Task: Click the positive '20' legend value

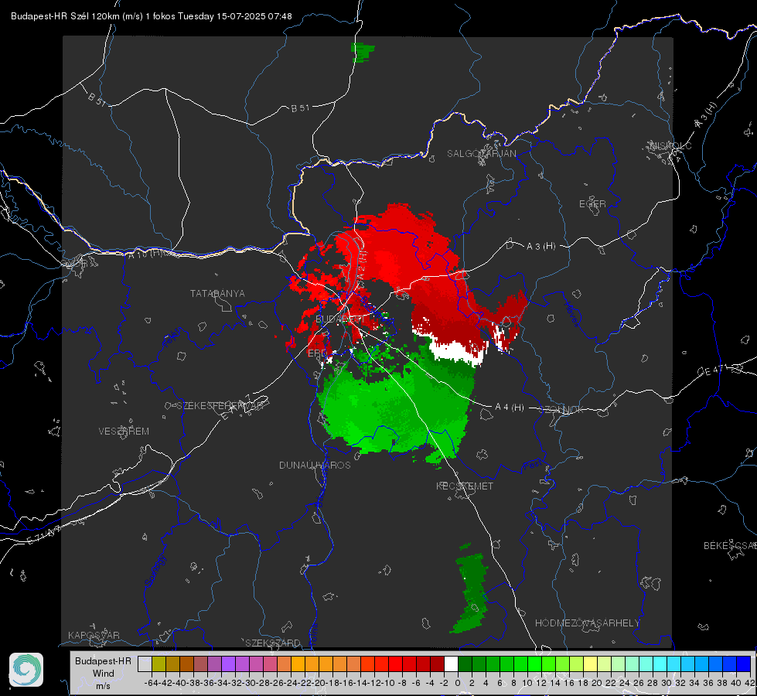Action: 597,683
